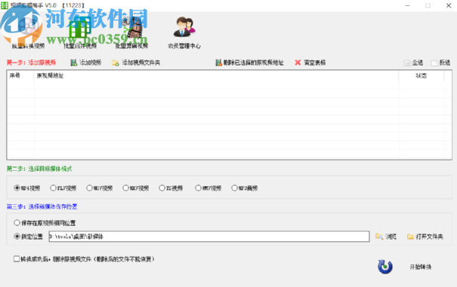Click the 第二步：选择目标媒体格式 step label
Viewport: 457px width, 287px height.
(x=39, y=169)
